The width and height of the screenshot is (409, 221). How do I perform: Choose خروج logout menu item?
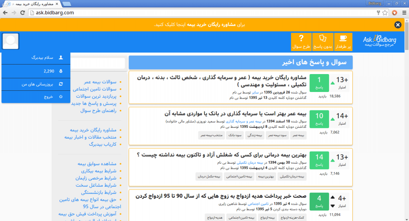click(x=36, y=97)
